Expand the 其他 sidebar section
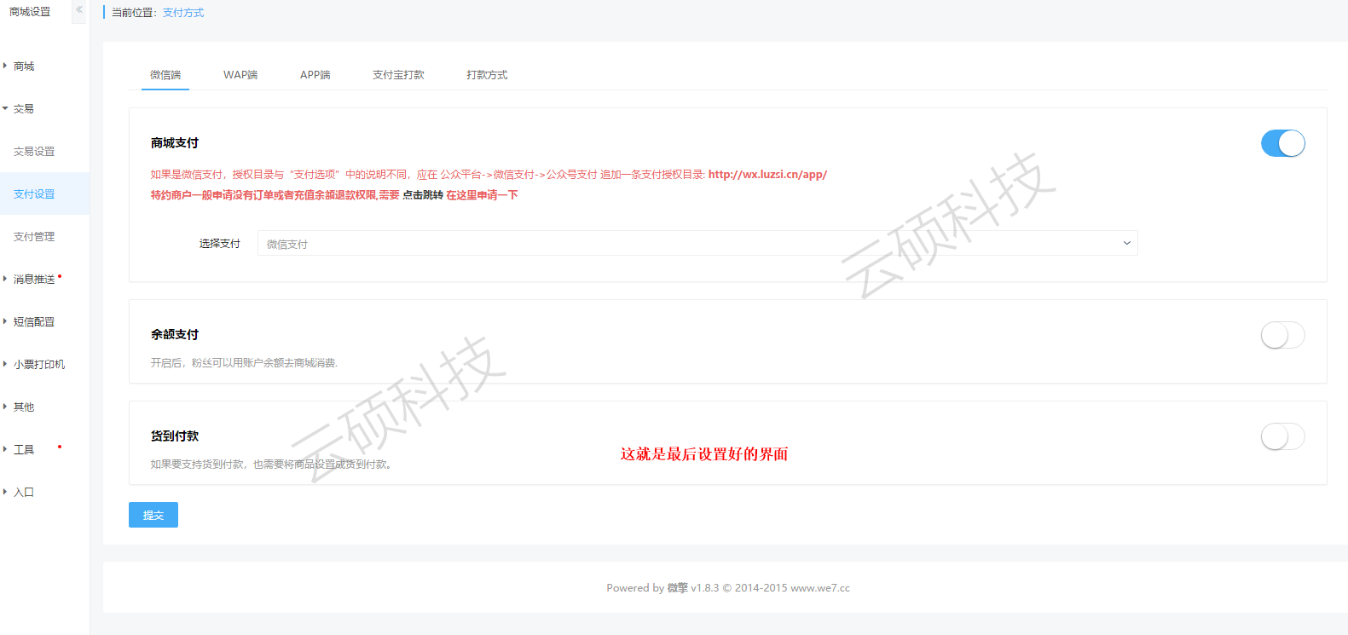1348x635 pixels. [x=24, y=407]
